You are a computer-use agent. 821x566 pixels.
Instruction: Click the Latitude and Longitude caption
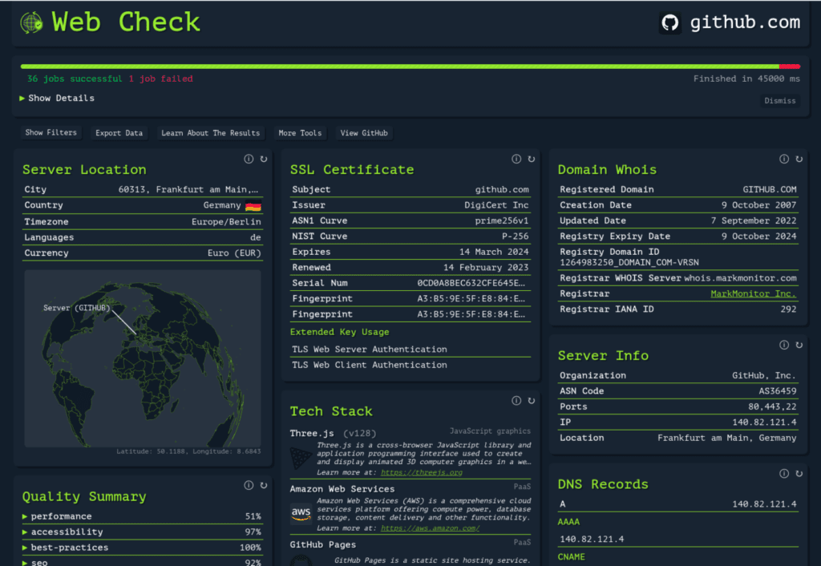click(x=188, y=451)
